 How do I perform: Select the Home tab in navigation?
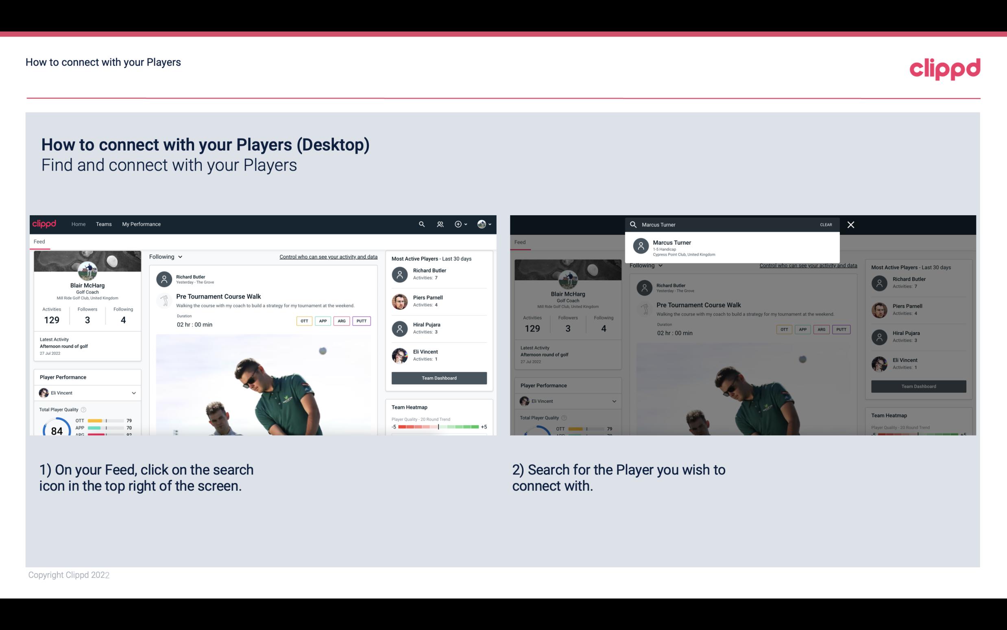[x=78, y=223]
